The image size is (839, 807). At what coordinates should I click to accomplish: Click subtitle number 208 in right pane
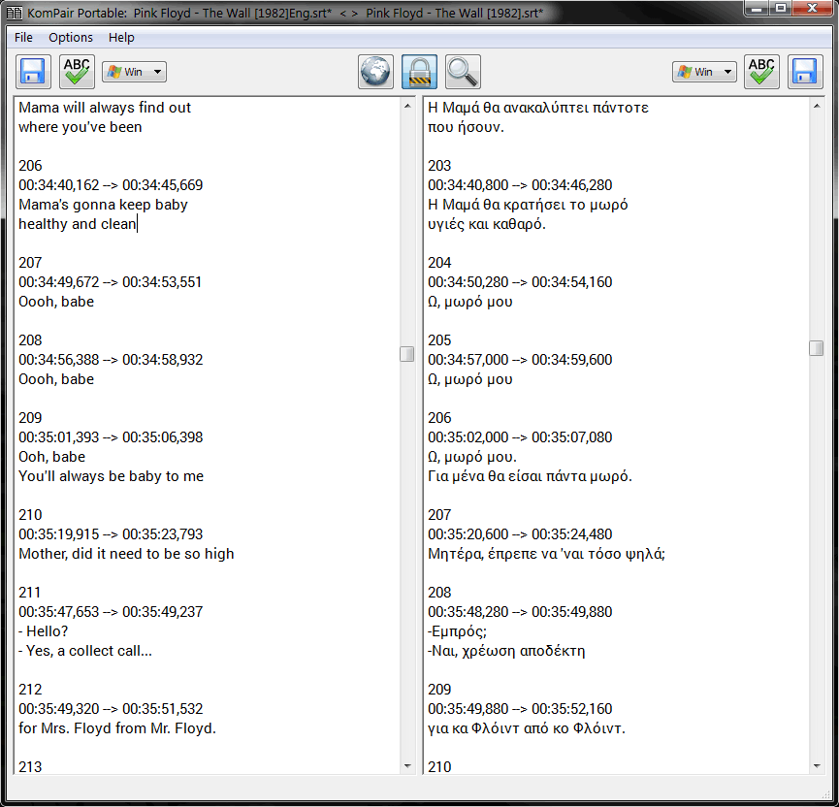(439, 593)
